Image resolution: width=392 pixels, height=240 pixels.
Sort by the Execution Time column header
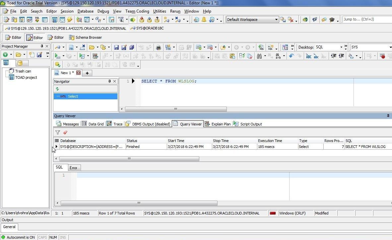pyautogui.click(x=277, y=141)
